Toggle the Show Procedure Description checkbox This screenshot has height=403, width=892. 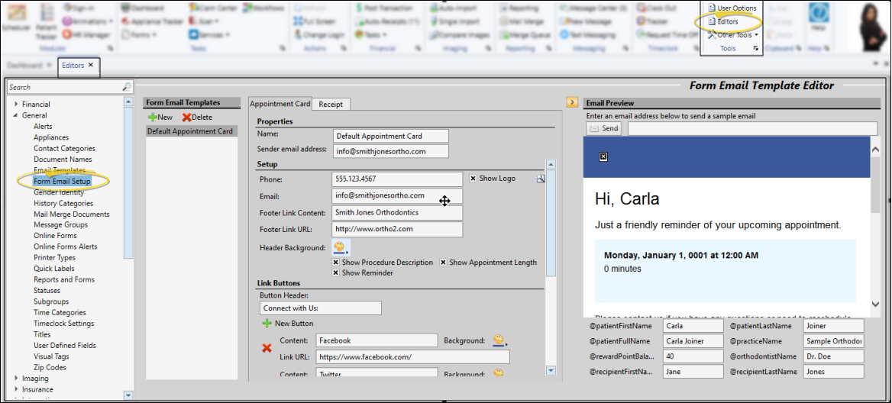pos(336,263)
